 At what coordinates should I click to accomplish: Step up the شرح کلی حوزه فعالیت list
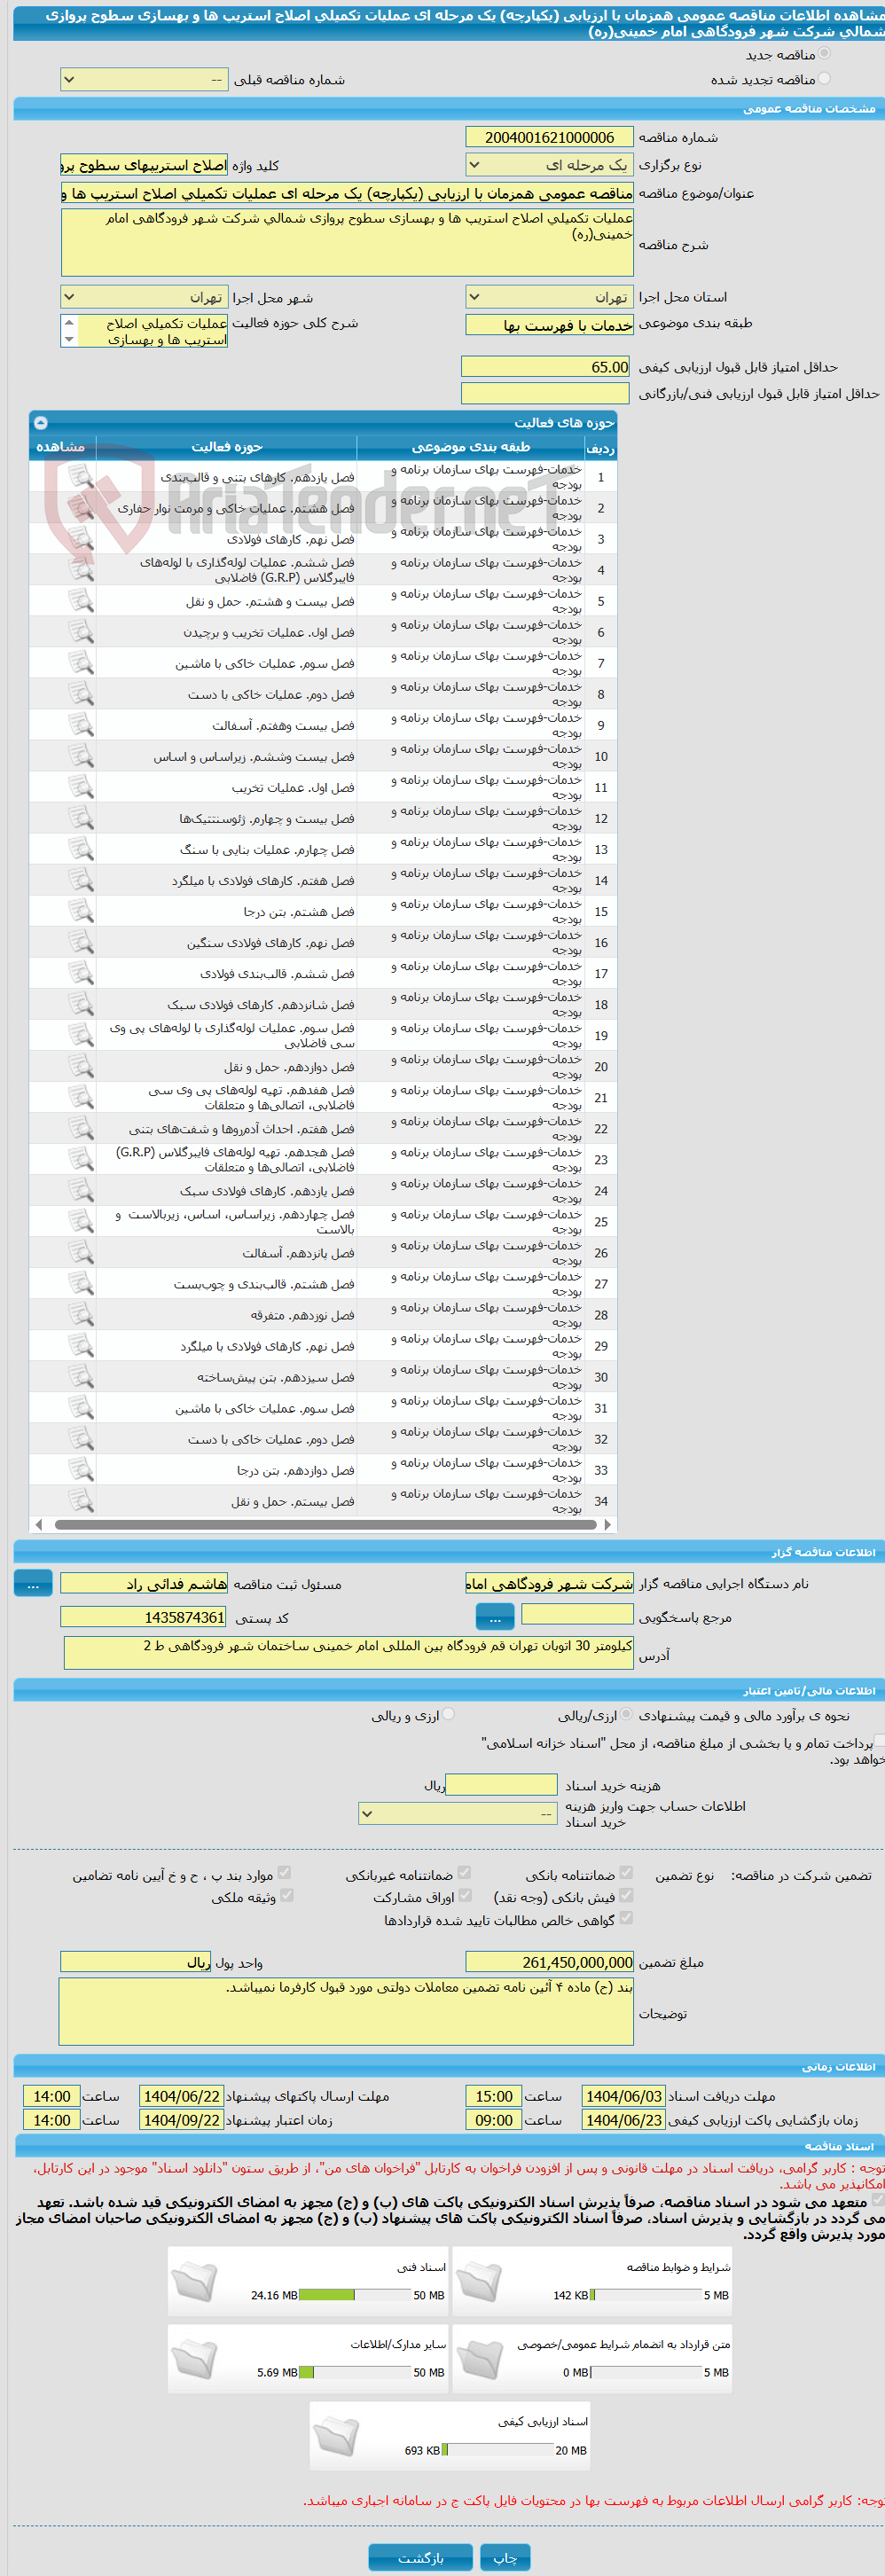(x=69, y=322)
